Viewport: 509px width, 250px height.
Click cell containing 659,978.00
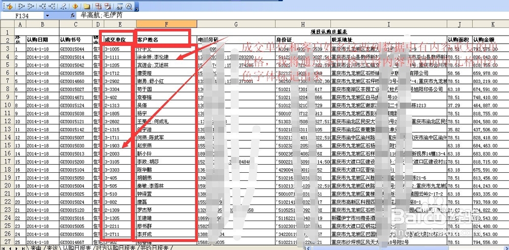[491, 73]
